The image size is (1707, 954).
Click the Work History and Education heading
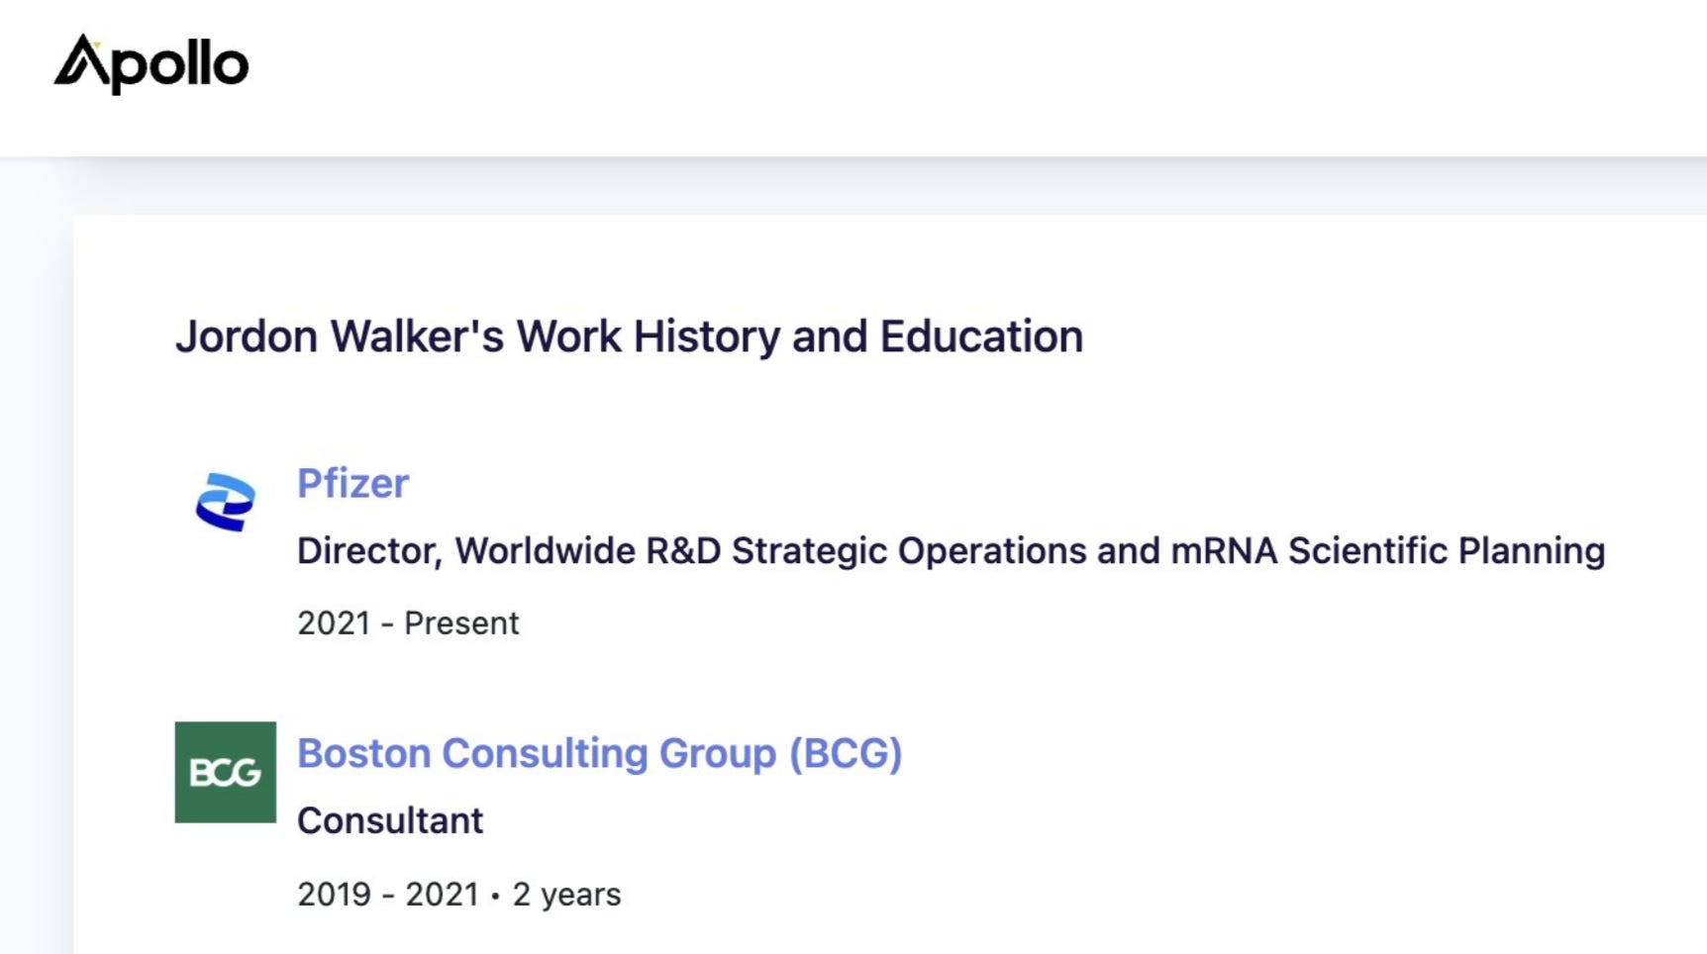click(x=629, y=336)
